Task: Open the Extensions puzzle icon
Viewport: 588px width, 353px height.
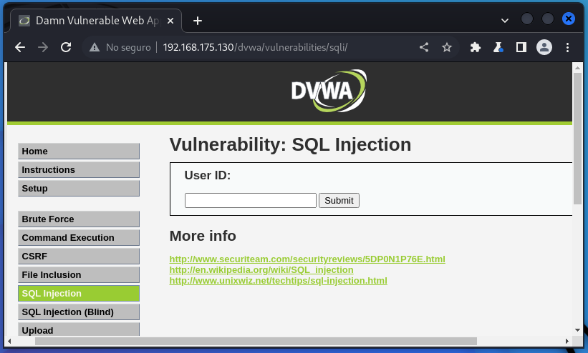Action: (475, 47)
